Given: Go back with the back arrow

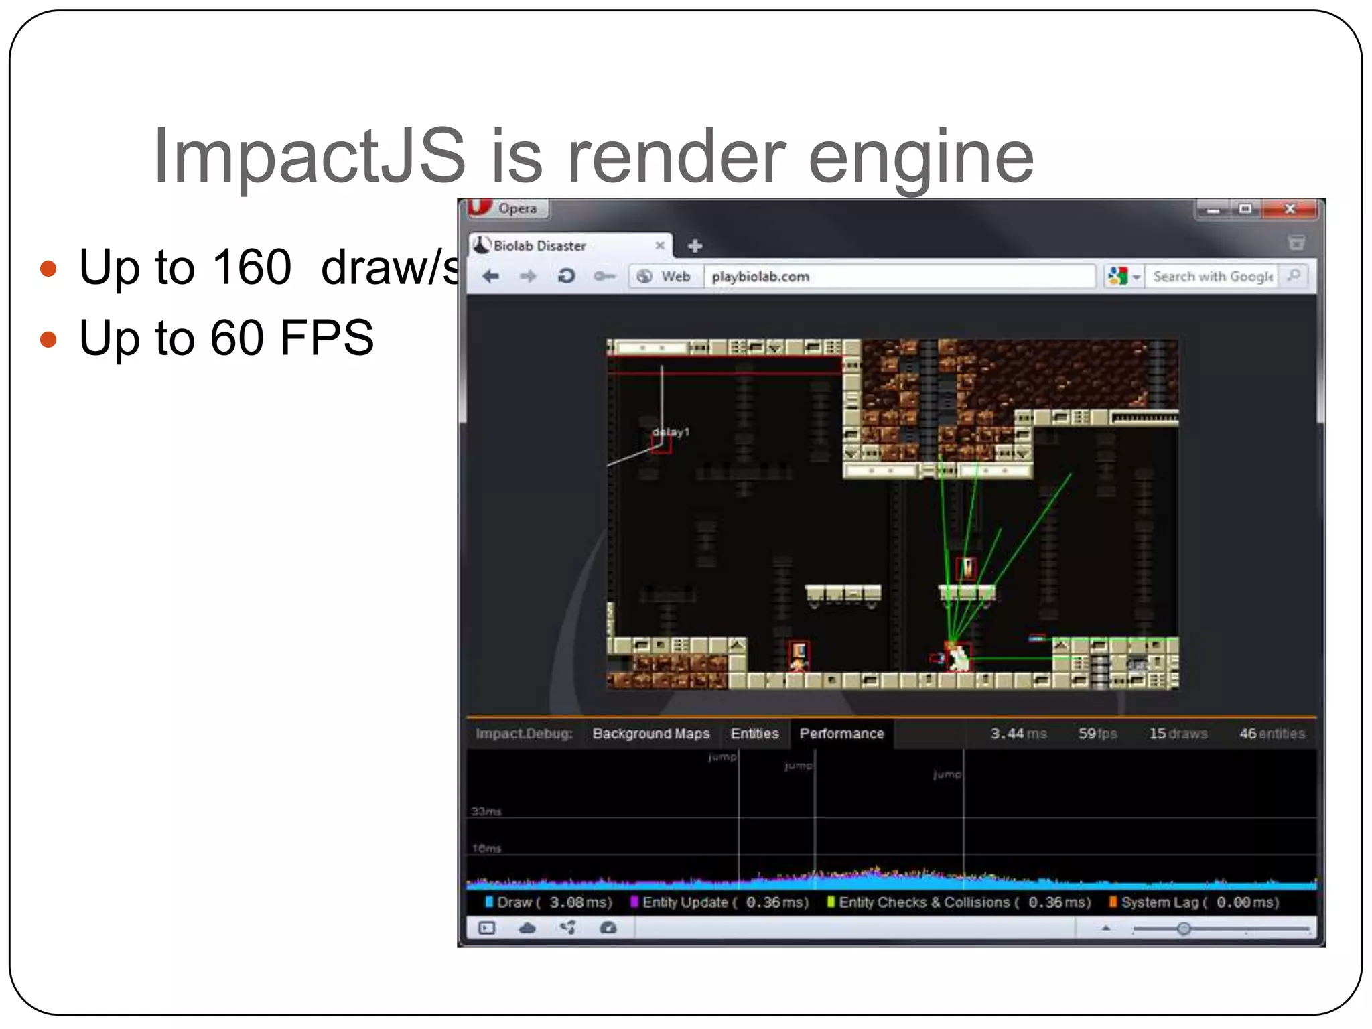Looking at the screenshot, I should pos(490,276).
